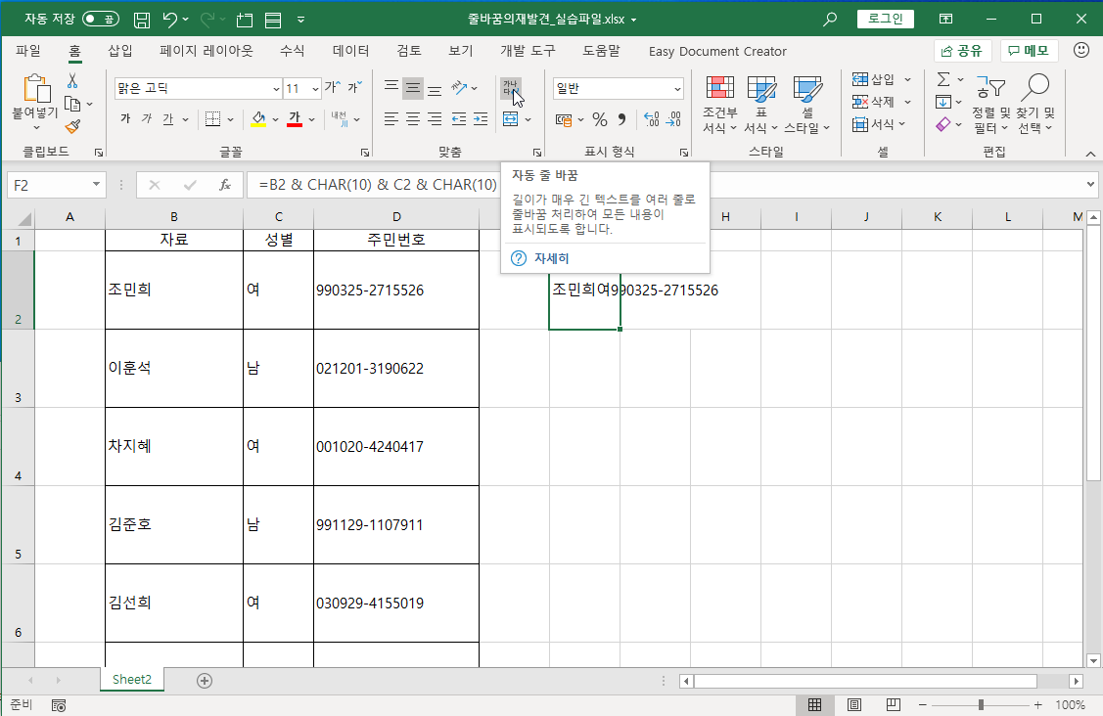Switch to the 데이터 ribbon tab
The image size is (1103, 716).
pyautogui.click(x=350, y=51)
